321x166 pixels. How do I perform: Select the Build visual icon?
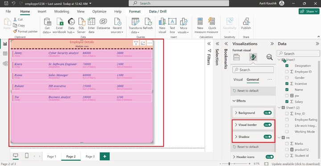237,57
